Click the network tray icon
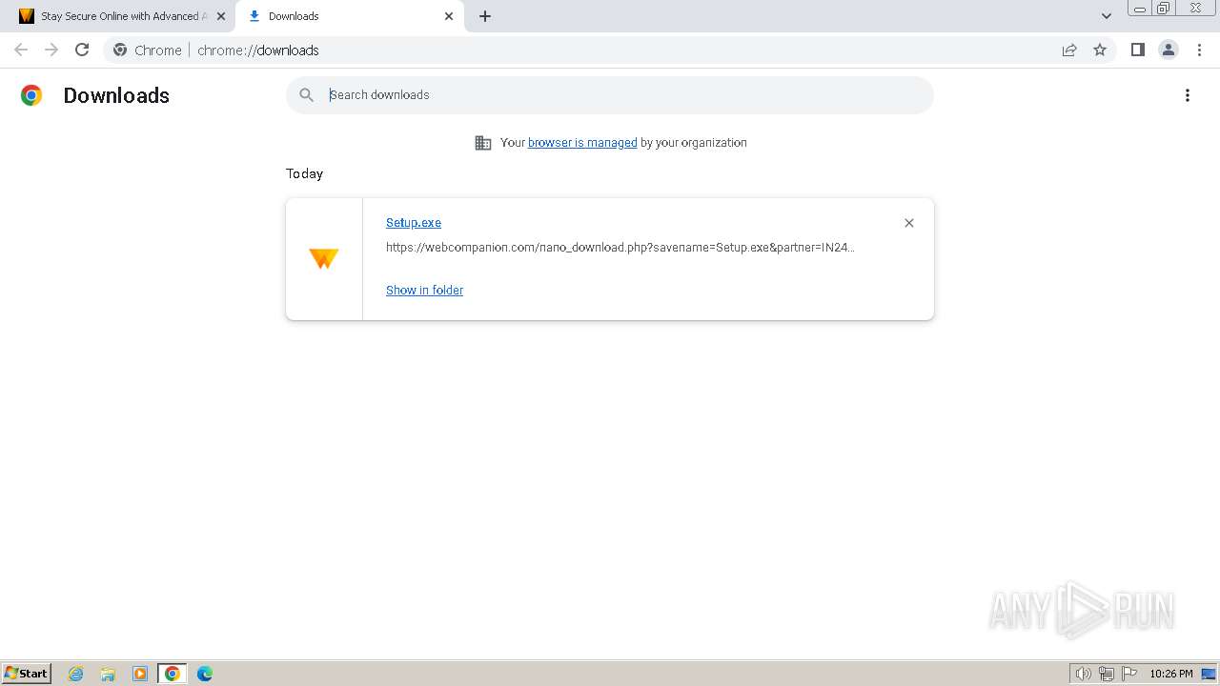The image size is (1220, 686). click(1107, 674)
